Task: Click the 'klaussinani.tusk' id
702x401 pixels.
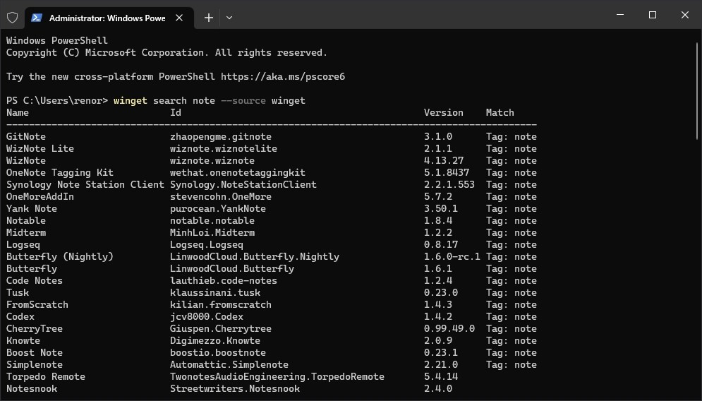Action: point(215,293)
